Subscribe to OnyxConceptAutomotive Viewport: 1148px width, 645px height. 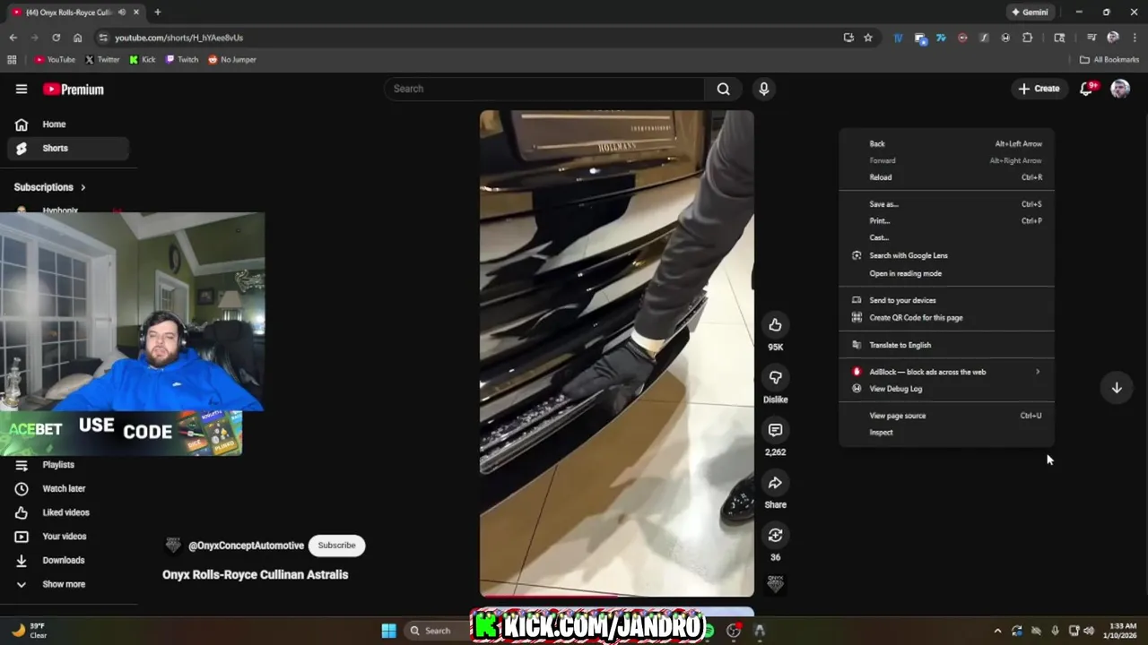click(336, 546)
